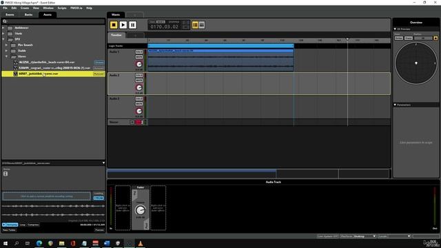
Task: Mute the Audio 3 track
Action: click(139, 104)
